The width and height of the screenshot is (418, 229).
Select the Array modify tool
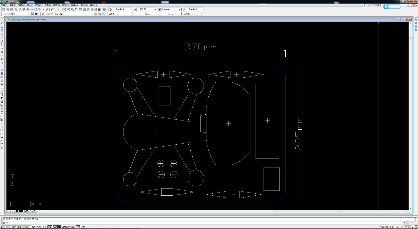coord(2,105)
